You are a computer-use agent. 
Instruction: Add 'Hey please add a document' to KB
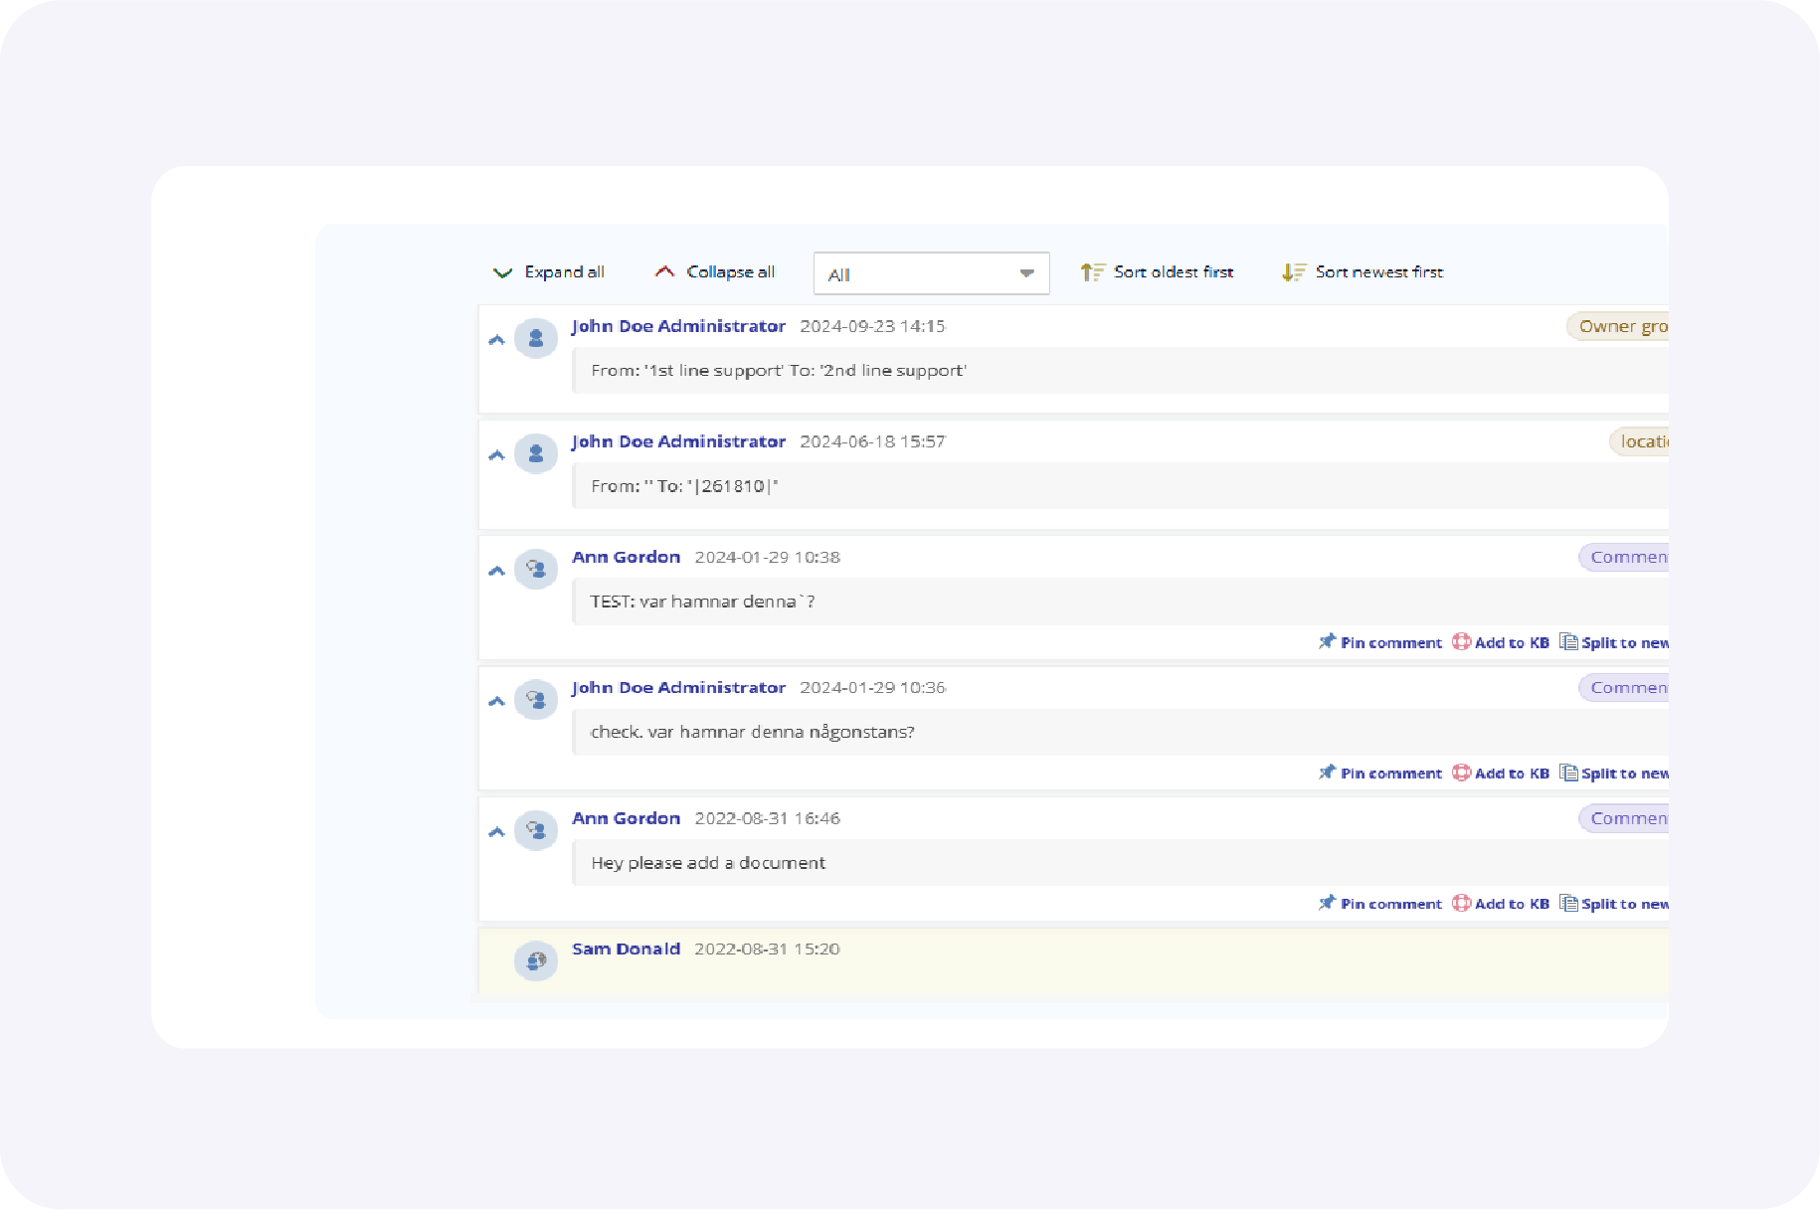(x=1501, y=904)
